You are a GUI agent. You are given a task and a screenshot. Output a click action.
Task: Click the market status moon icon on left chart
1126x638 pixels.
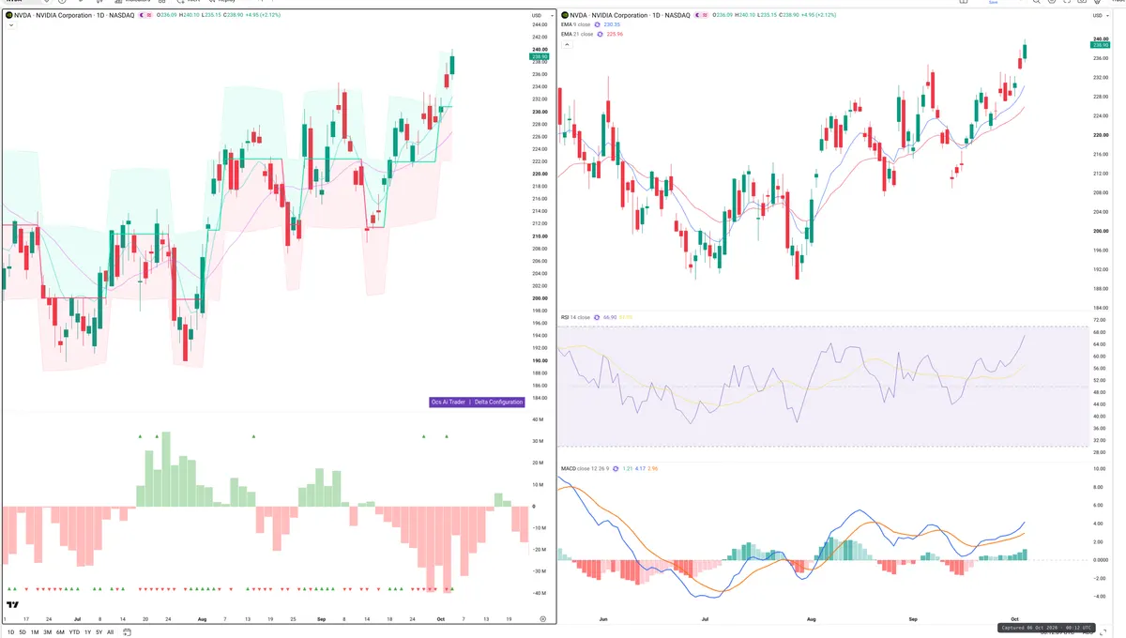142,15
